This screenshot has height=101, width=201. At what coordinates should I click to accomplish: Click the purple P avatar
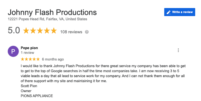(13, 51)
